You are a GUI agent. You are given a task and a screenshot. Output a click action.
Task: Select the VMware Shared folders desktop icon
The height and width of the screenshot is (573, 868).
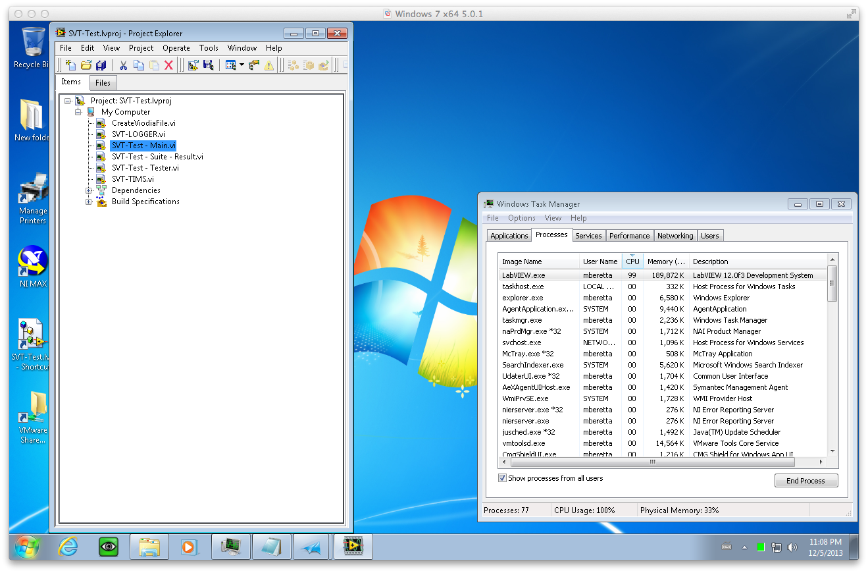(32, 418)
